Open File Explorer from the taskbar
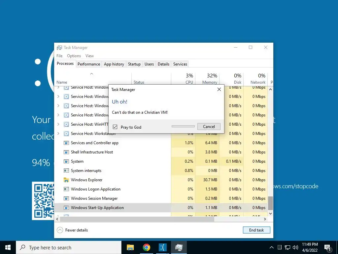338x254 pixels. [130, 247]
